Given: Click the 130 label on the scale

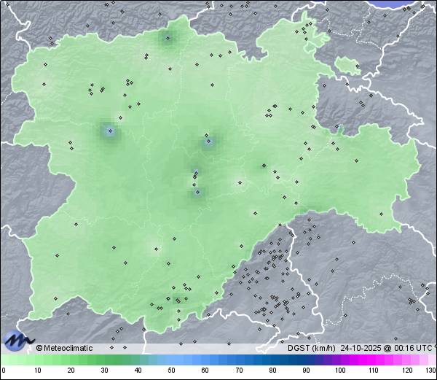Looking at the screenshot, I should click(430, 371).
